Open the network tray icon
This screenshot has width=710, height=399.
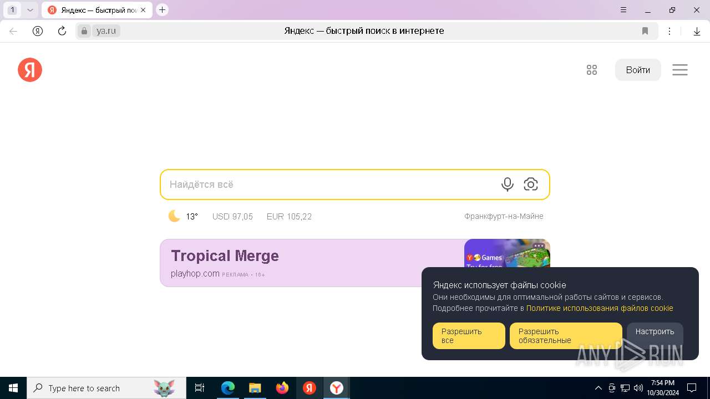coord(625,388)
